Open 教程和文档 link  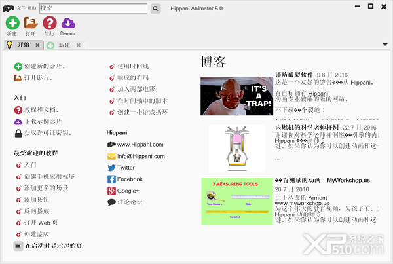pos(42,110)
